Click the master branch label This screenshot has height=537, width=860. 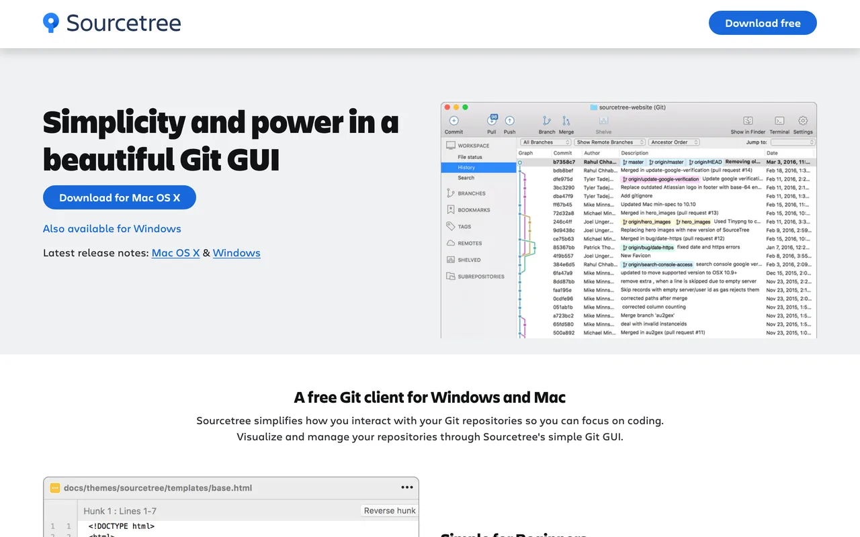click(633, 162)
